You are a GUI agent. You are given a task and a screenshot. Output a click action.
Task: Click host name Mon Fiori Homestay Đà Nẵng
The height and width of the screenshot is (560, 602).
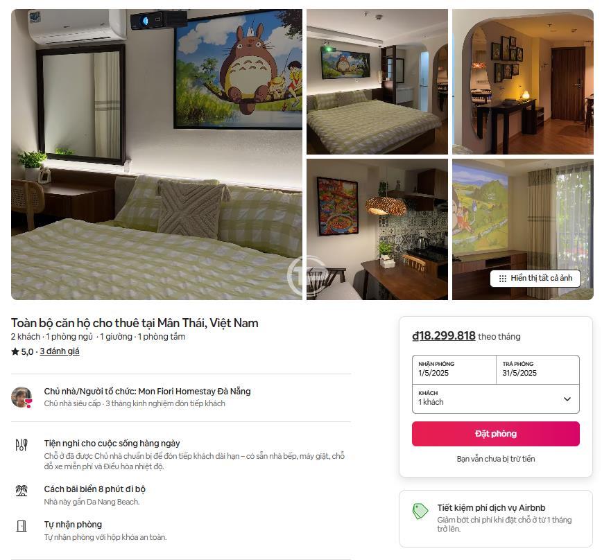194,391
